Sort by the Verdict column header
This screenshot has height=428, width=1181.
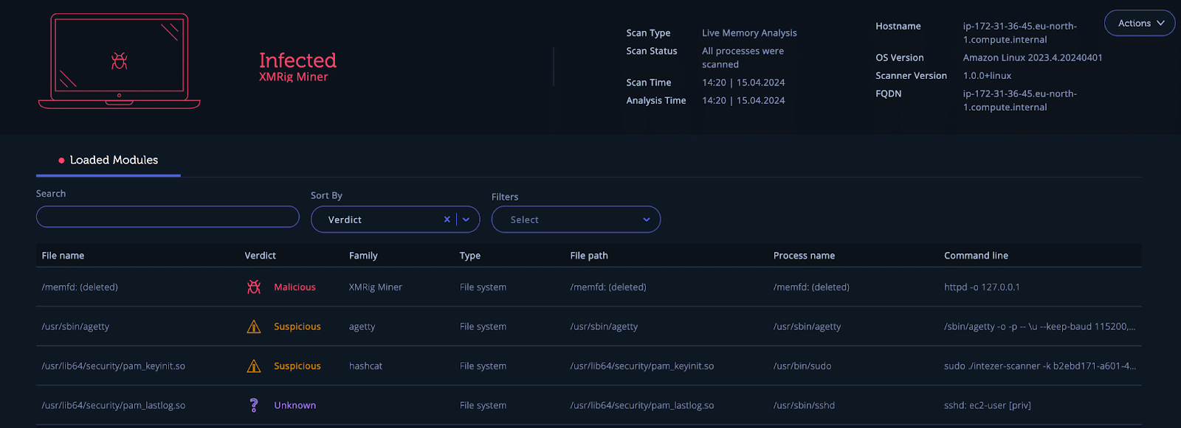(260, 256)
